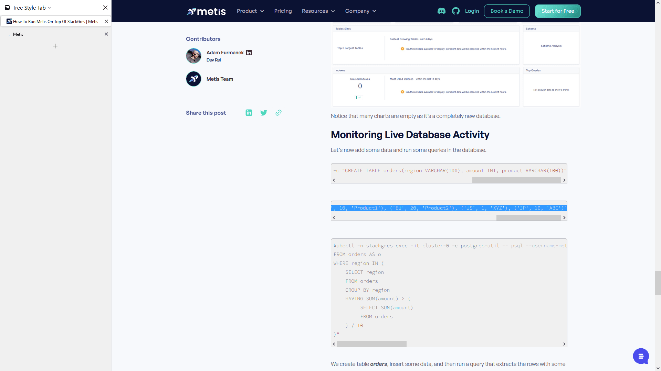Click the 'WHERE region IN (' code line
This screenshot has height=371, width=661.
[x=358, y=263]
